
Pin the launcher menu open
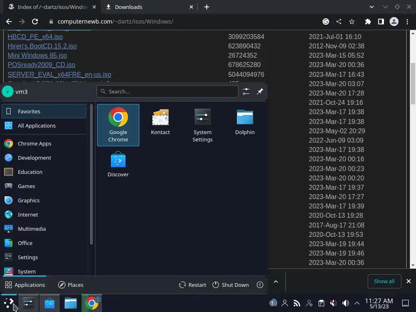(260, 91)
